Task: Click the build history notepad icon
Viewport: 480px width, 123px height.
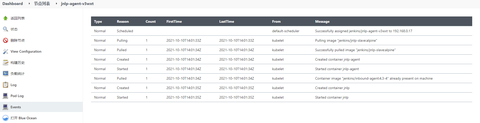Action: tap(5, 63)
